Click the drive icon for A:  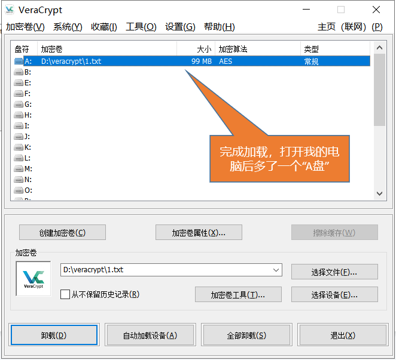(19, 61)
